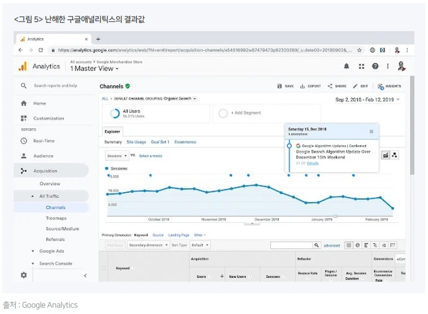This screenshot has height=314, width=428.
Task: Open the account avatar in Analytics header
Action: point(401,66)
